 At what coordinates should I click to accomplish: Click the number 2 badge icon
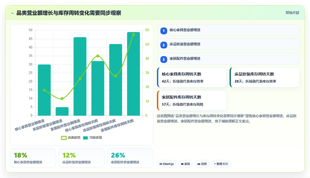(164, 45)
